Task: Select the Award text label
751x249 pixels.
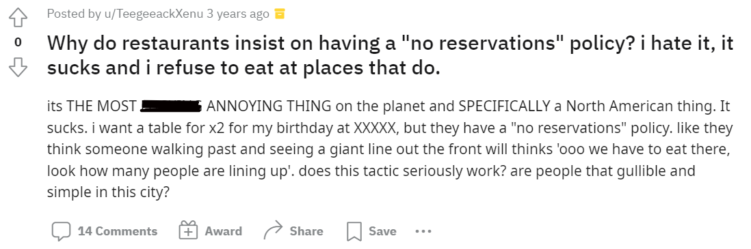Action: tap(223, 231)
